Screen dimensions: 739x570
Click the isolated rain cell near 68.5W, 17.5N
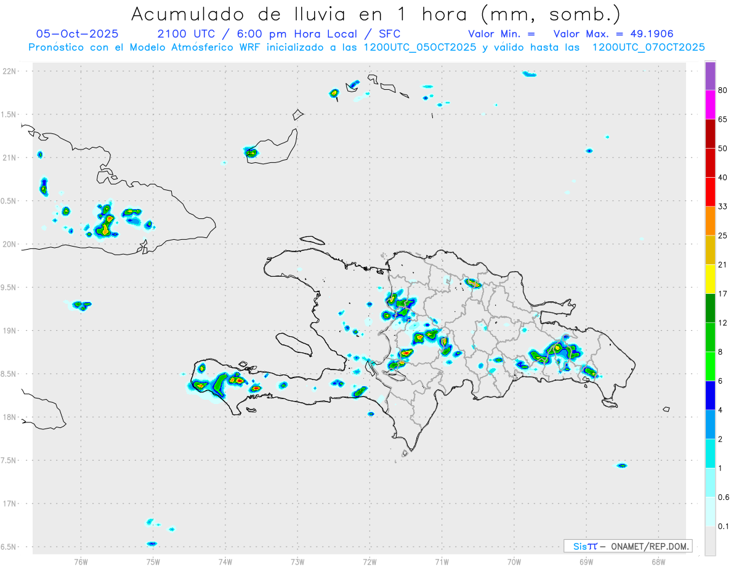tap(622, 465)
